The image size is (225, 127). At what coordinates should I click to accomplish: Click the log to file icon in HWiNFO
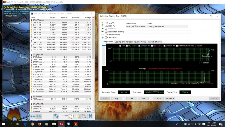(x=78, y=116)
